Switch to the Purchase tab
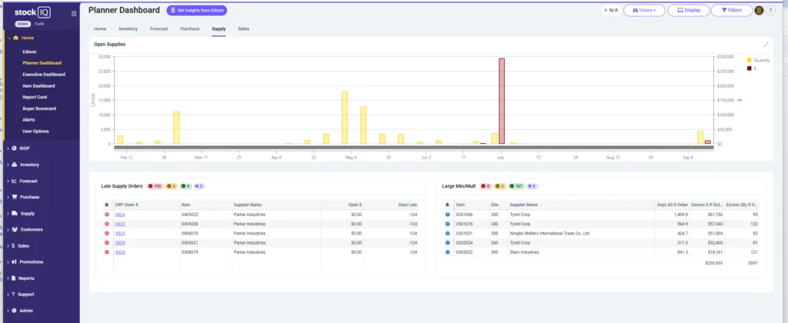 click(x=190, y=28)
